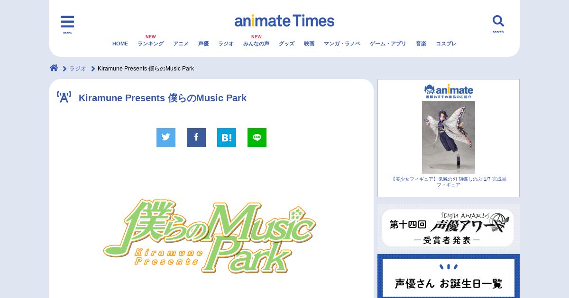Click the Kiramune Presents 僕らのMusic Park breadcrumb text

tap(146, 69)
